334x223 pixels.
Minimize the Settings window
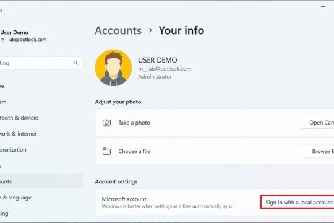pos(323,7)
